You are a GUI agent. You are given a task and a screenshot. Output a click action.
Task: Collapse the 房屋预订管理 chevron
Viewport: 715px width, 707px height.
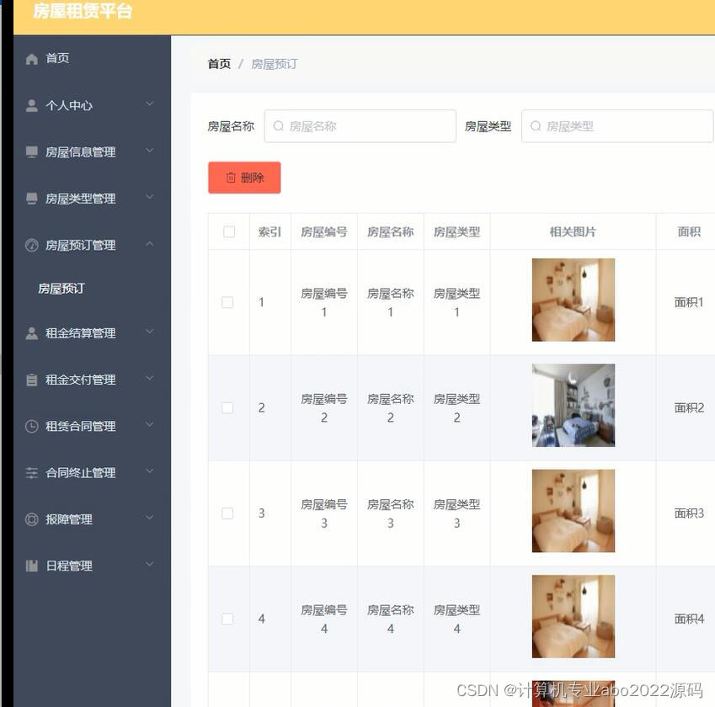click(x=150, y=244)
